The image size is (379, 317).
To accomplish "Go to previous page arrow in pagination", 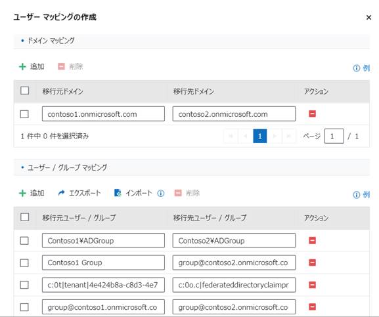I will pyautogui.click(x=246, y=136).
